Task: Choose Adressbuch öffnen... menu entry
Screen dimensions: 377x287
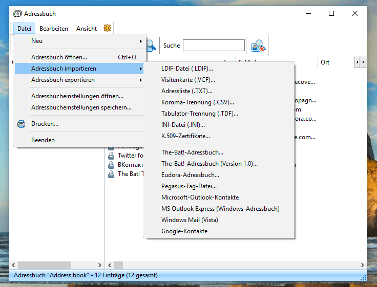Action: [80, 57]
